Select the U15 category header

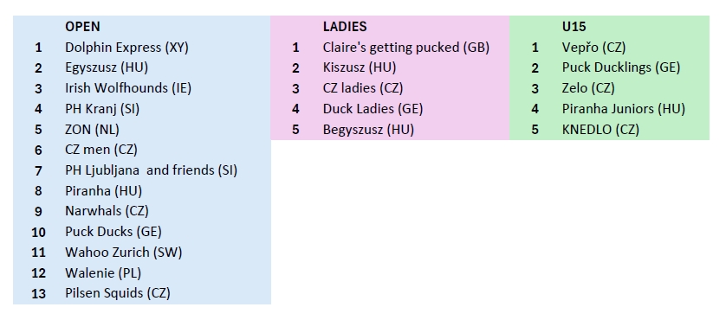(574, 26)
